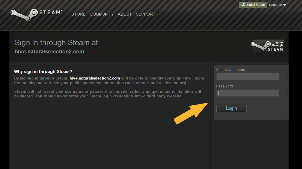Focus the Password field
The image size is (302, 169).
[247, 93]
